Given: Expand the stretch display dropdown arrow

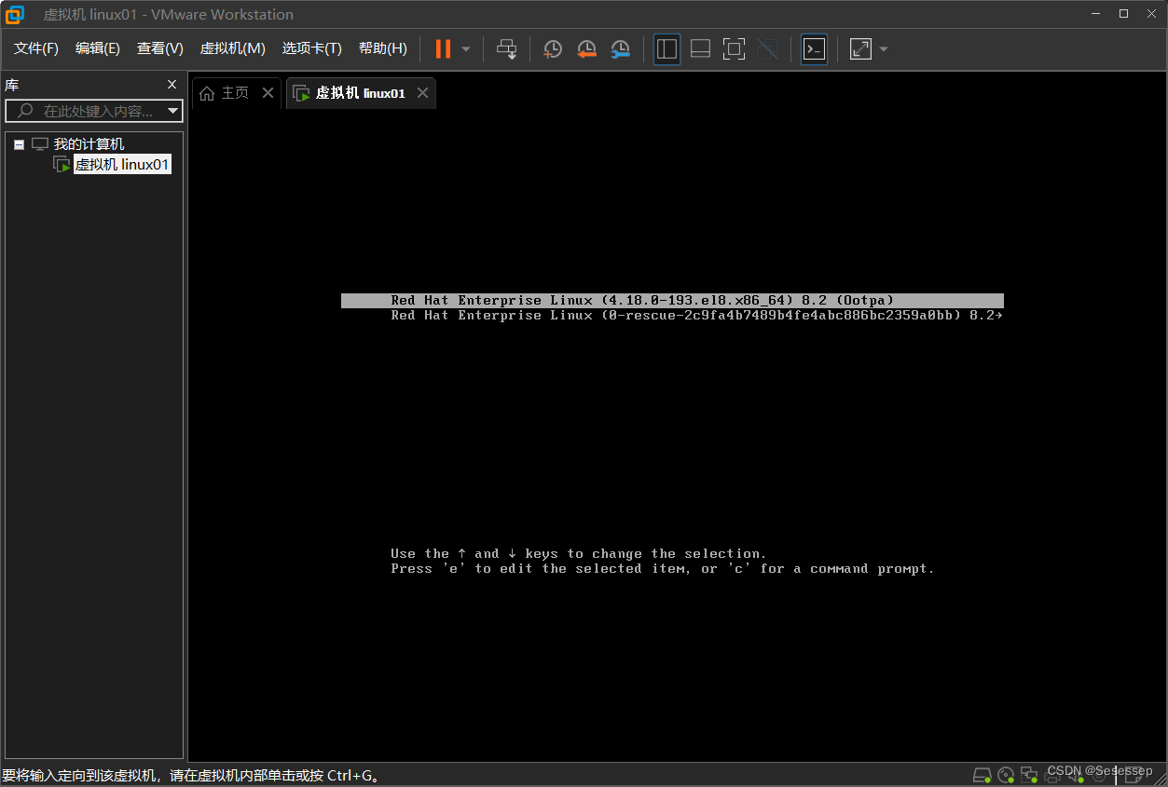Looking at the screenshot, I should coord(884,49).
